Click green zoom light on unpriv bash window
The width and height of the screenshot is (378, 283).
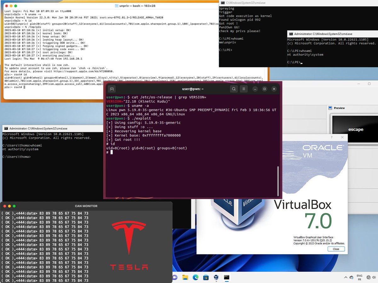pyautogui.click(x=16, y=6)
